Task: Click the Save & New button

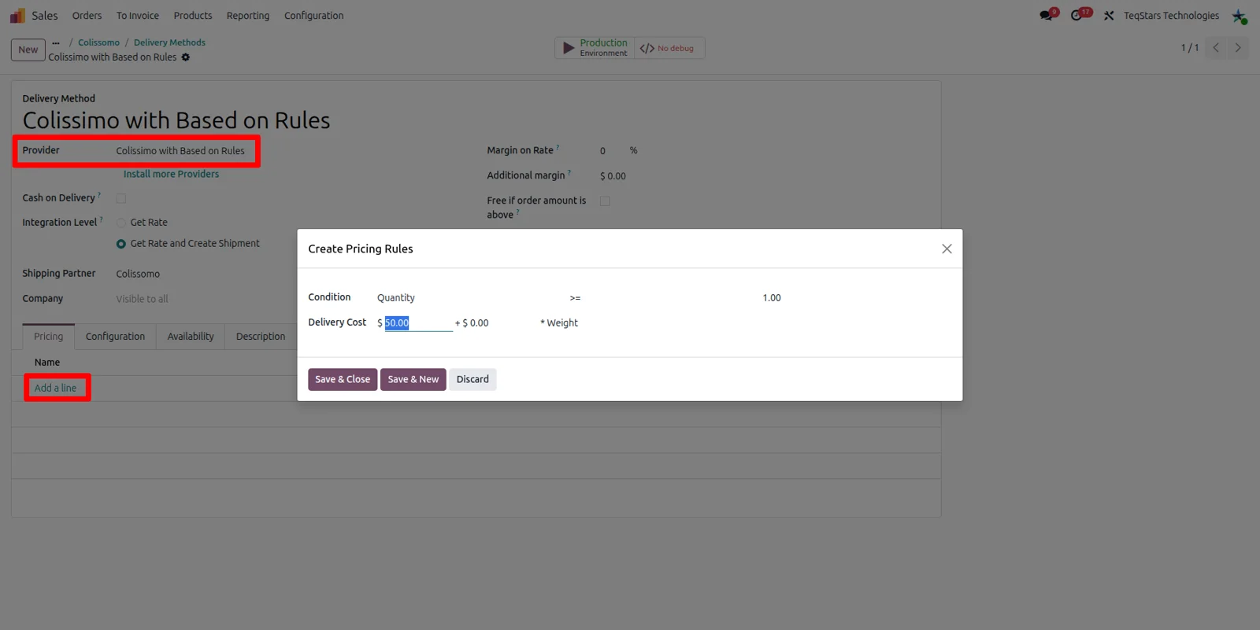Action: pyautogui.click(x=413, y=379)
